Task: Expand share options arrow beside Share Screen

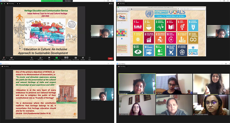Action: click(60, 58)
